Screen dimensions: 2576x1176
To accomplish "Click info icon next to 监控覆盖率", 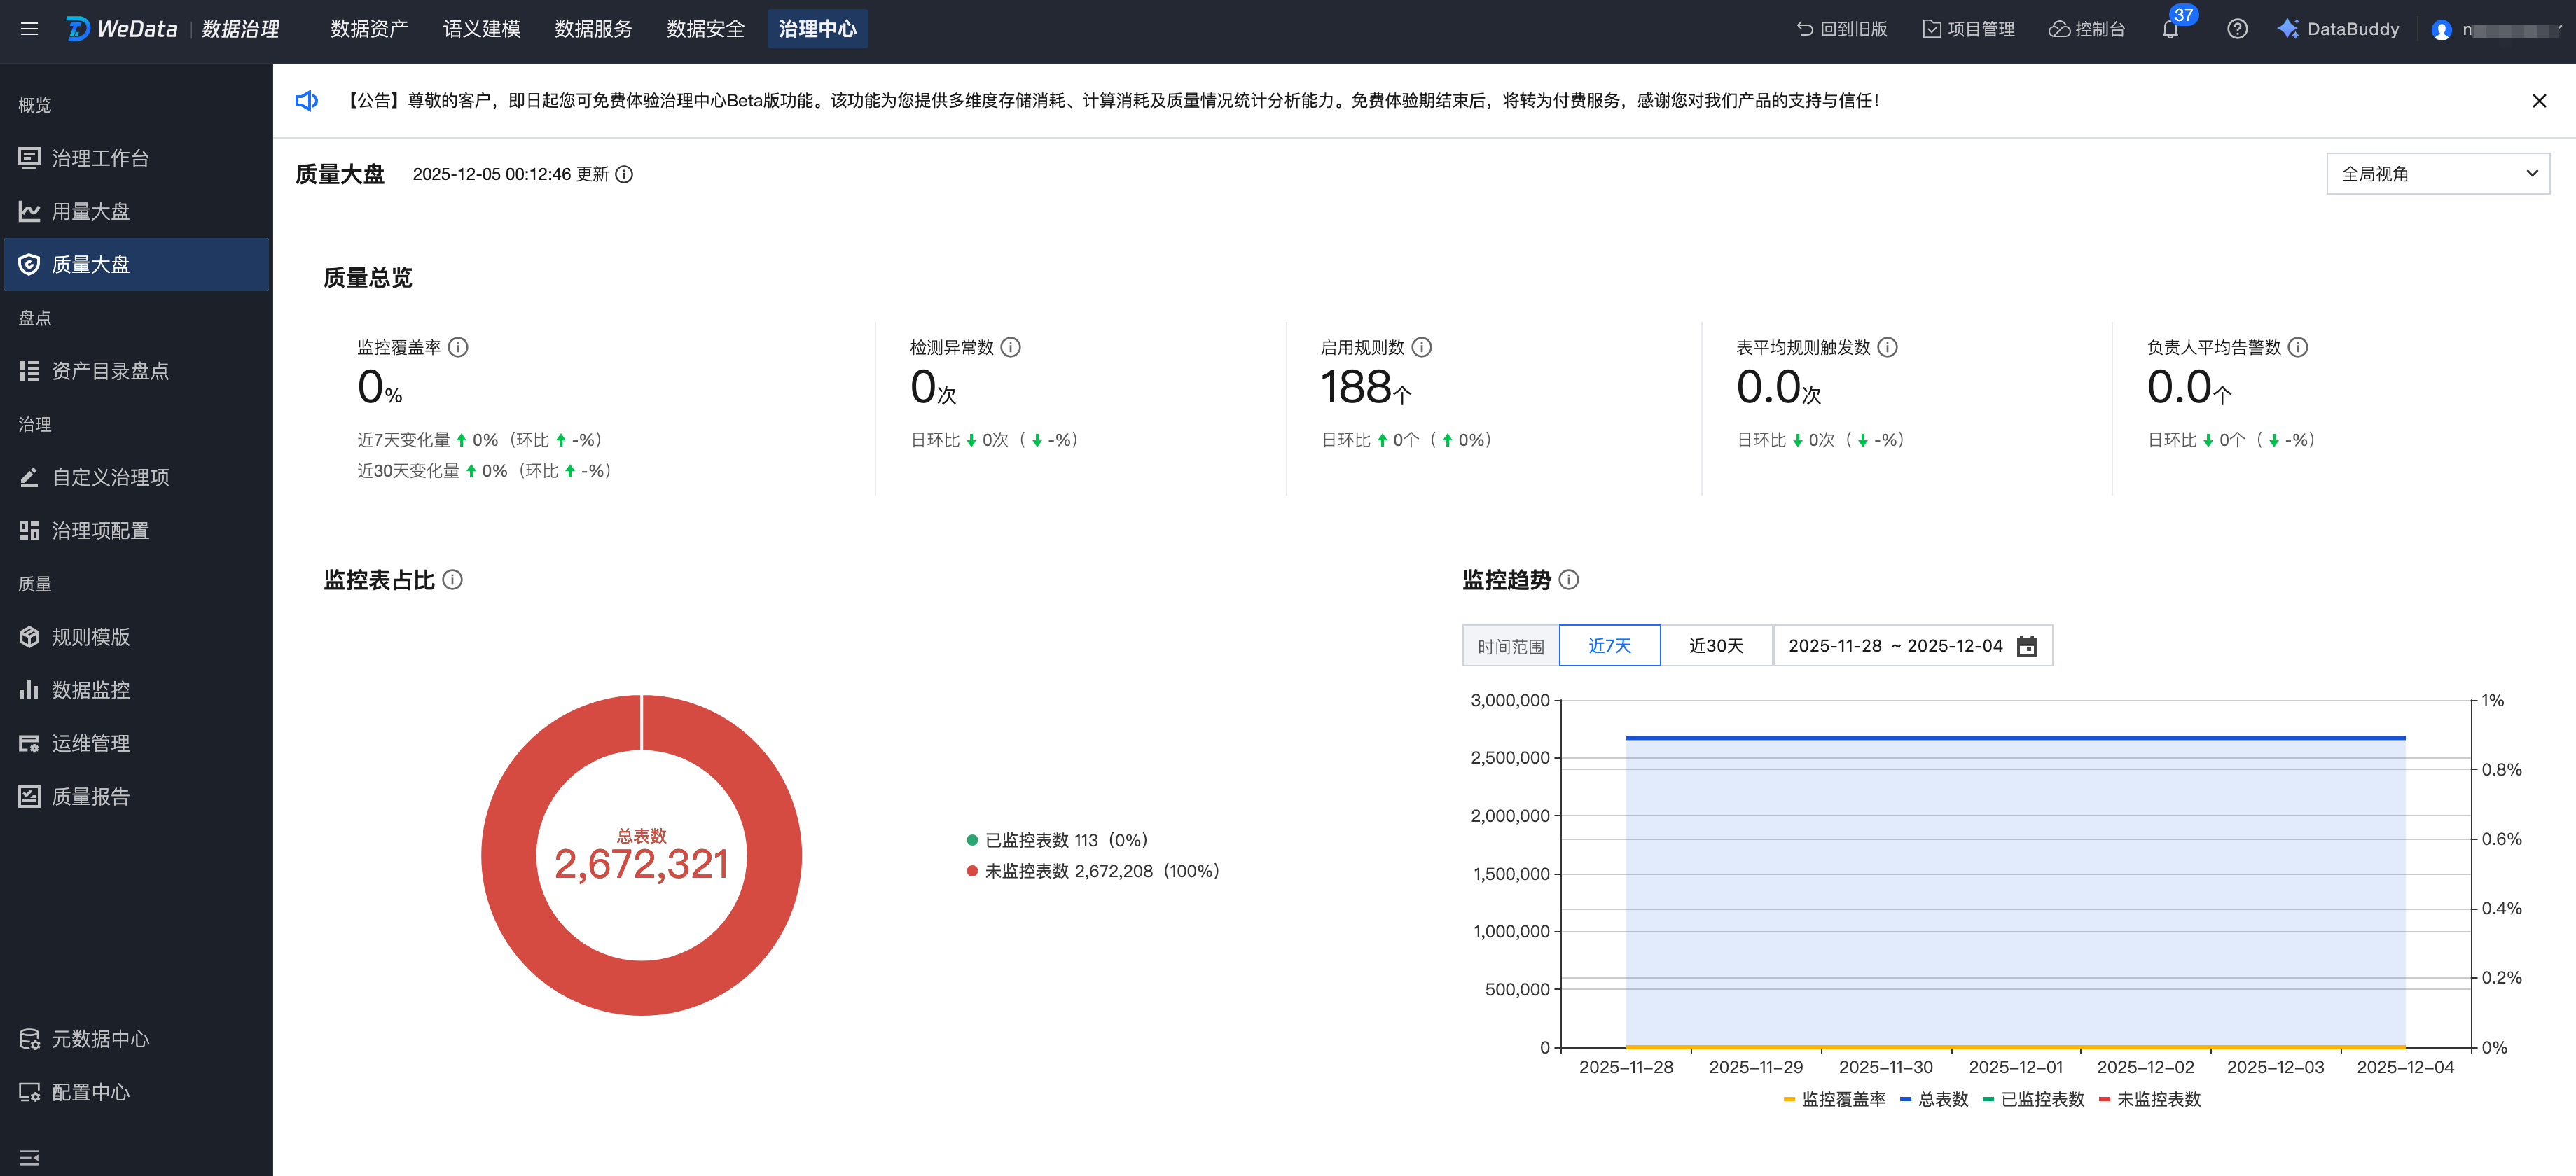I will 458,348.
